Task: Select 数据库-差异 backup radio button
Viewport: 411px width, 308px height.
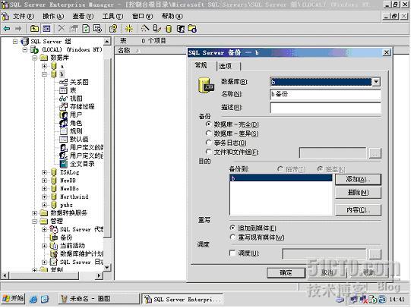Action: [x=208, y=134]
